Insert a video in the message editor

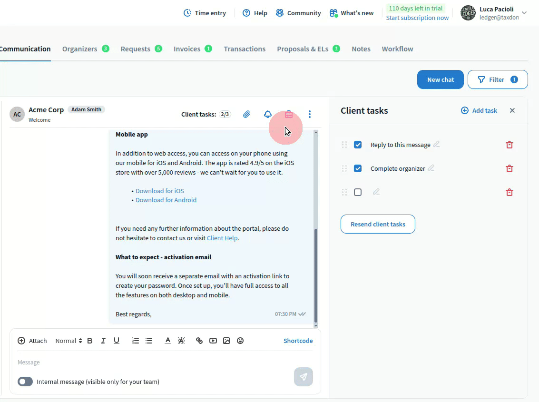pos(213,341)
